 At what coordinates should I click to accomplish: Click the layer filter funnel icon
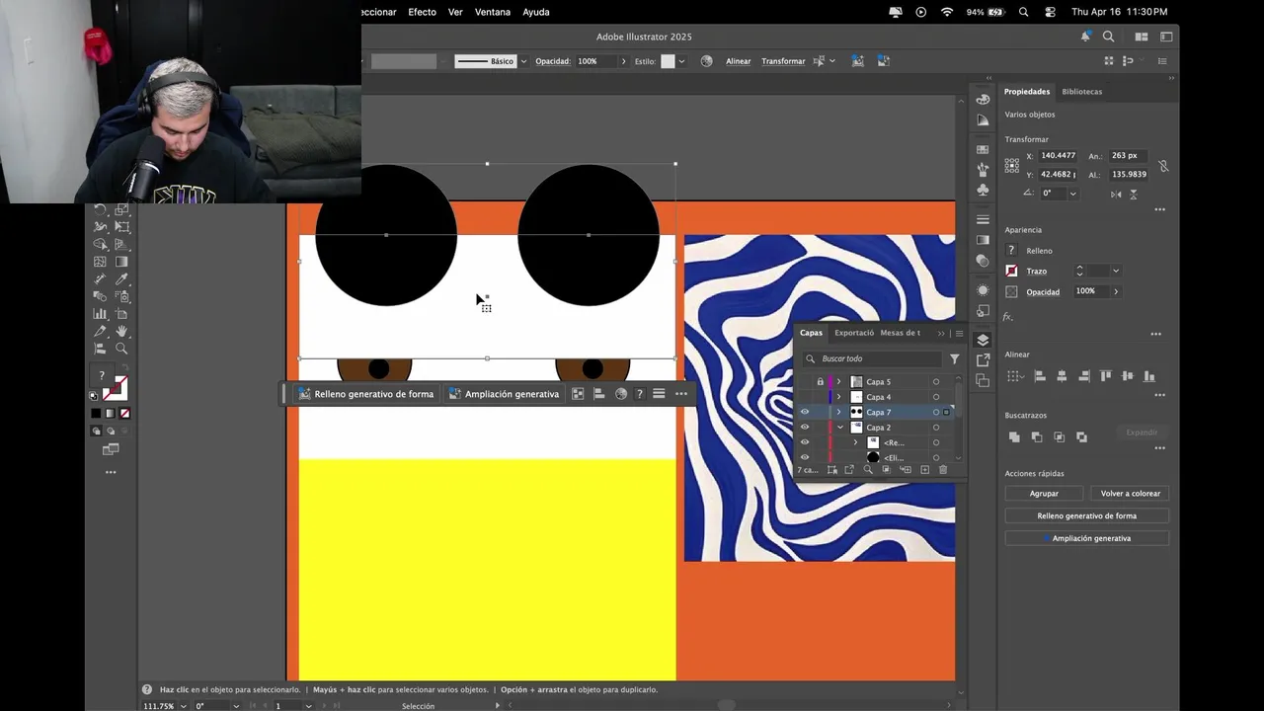[954, 359]
